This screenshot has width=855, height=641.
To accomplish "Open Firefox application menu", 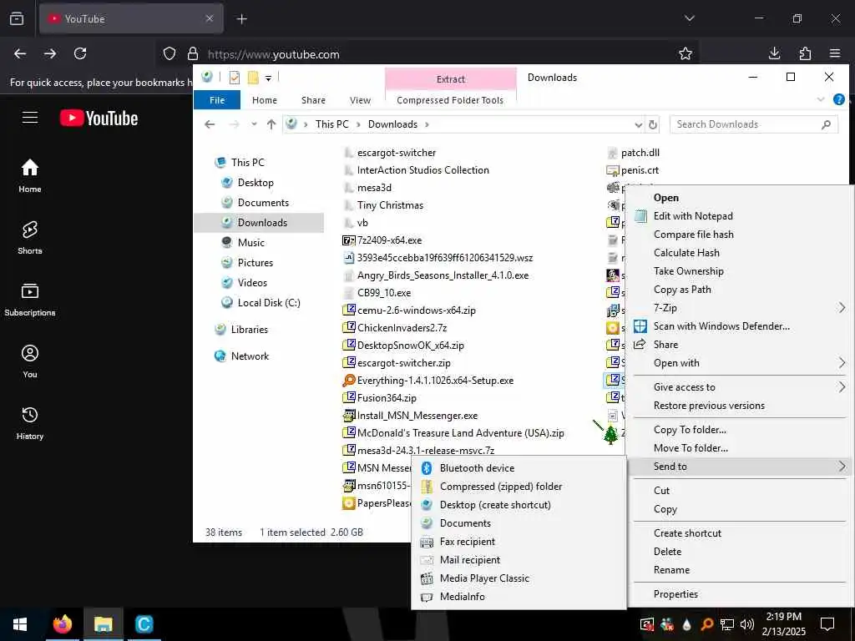I will tap(835, 53).
